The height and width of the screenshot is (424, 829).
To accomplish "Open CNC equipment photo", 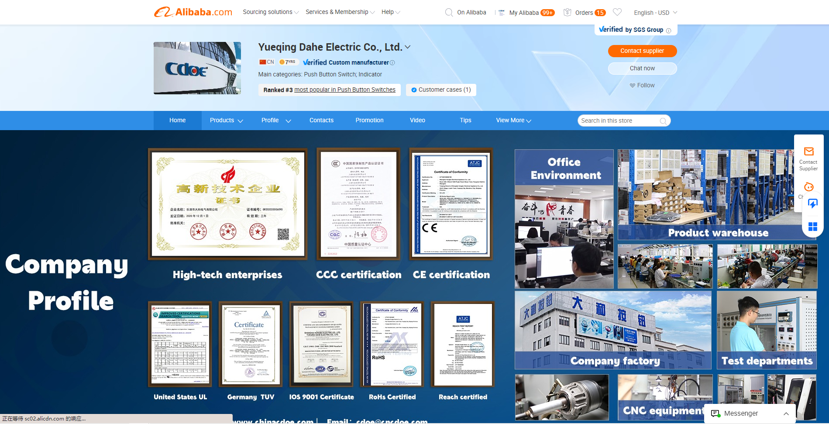I will point(665,397).
